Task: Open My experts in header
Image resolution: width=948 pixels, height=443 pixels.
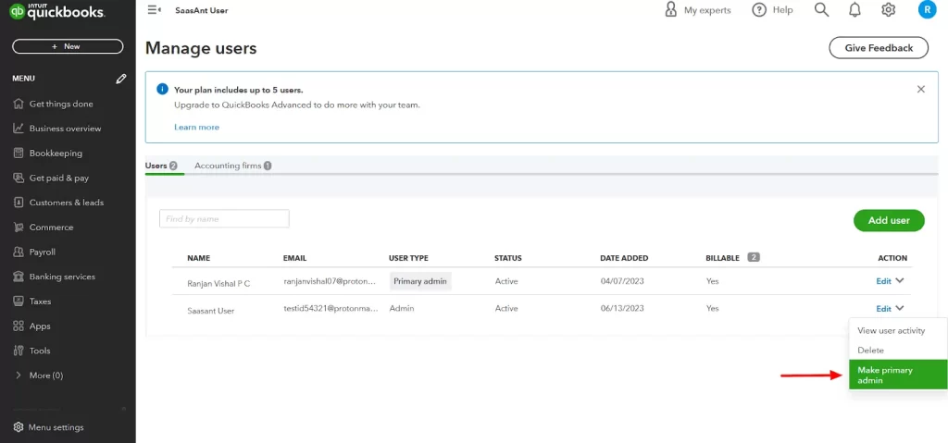Action: pos(698,10)
